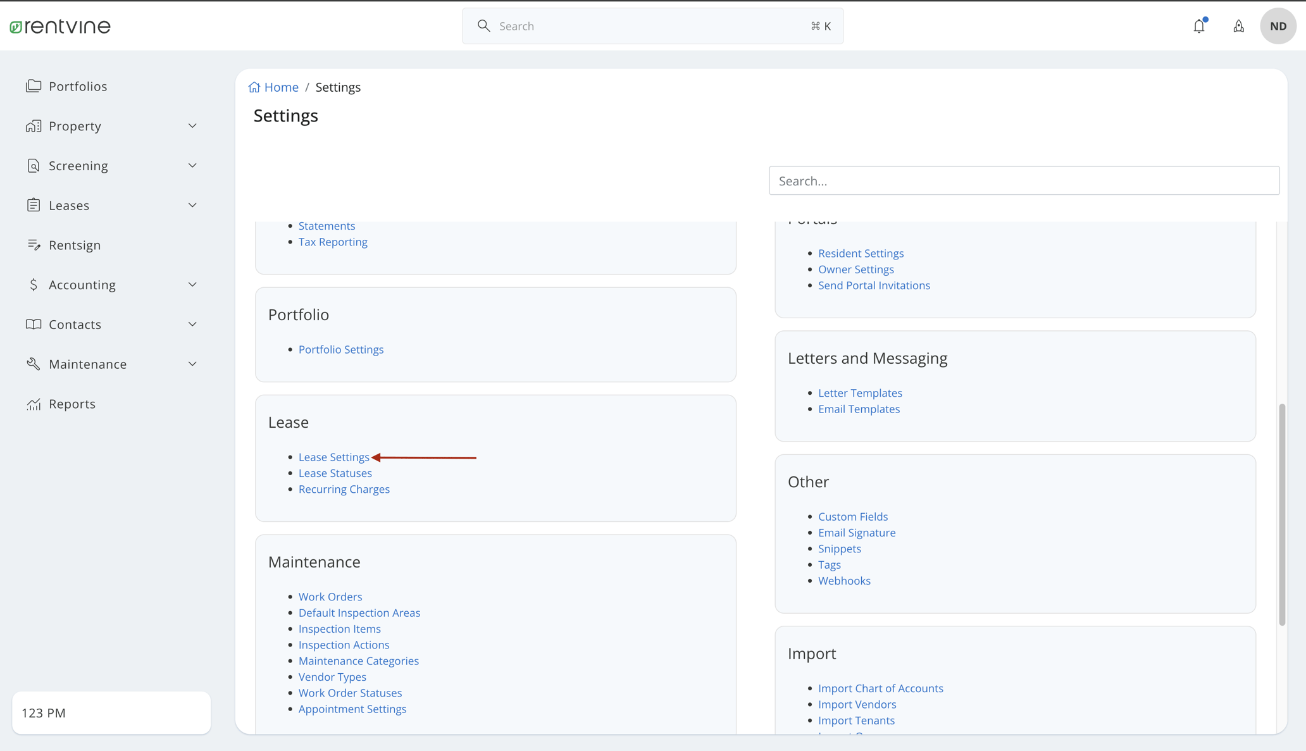
Task: Click the Rentsign signature icon
Action: [34, 245]
